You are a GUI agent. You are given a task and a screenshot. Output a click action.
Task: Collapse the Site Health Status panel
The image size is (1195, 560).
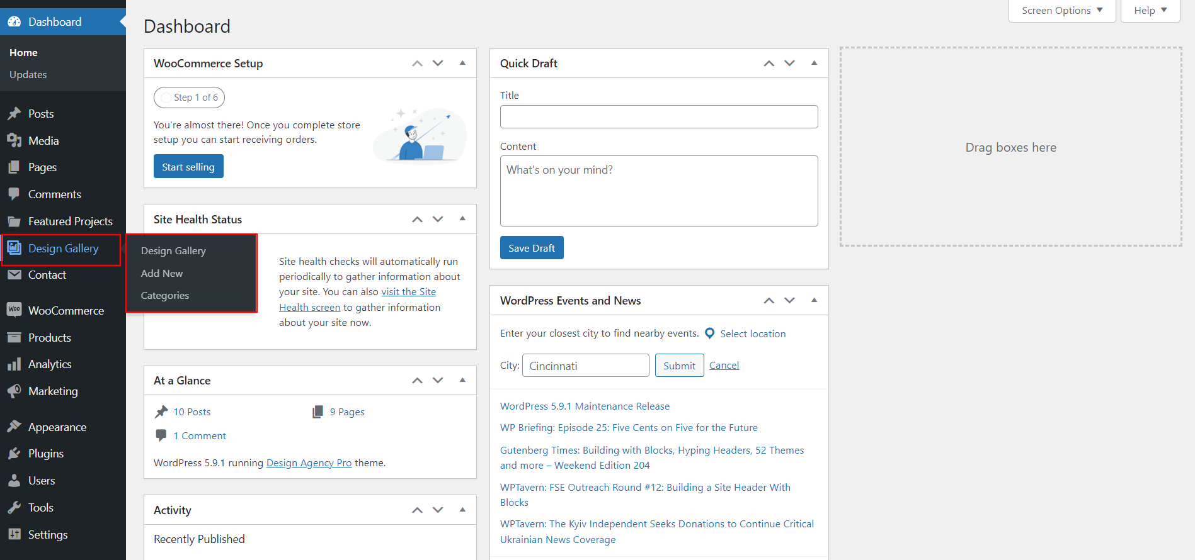point(462,219)
